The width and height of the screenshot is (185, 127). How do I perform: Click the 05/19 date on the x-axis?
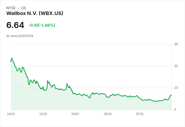[x=108, y=114]
